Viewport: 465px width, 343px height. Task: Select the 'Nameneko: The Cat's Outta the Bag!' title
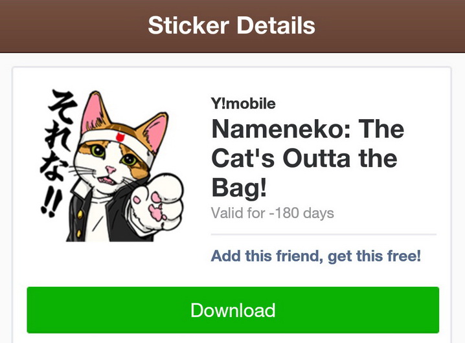tap(308, 158)
